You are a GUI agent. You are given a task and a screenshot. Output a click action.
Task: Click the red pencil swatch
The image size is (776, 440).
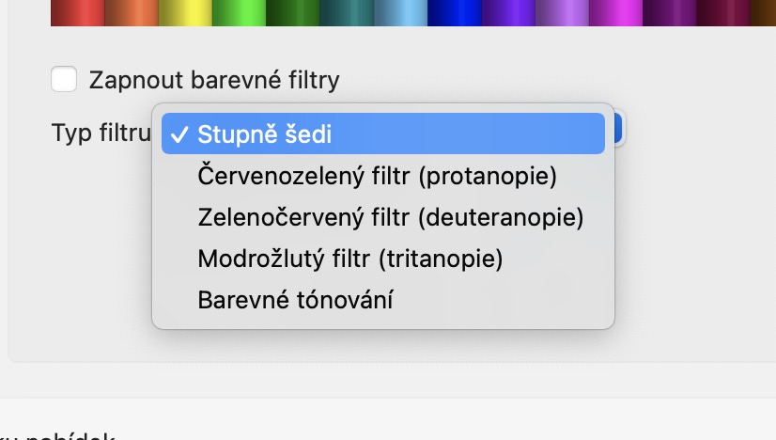(x=77, y=12)
